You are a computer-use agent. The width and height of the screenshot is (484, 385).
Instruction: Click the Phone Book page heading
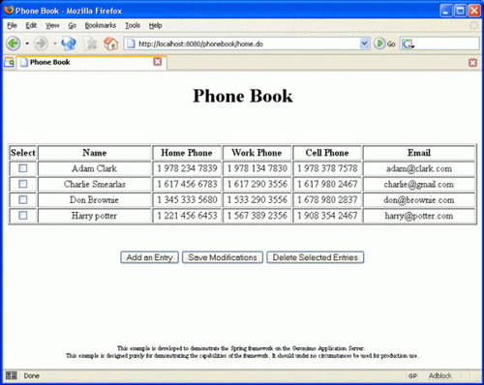coord(243,96)
